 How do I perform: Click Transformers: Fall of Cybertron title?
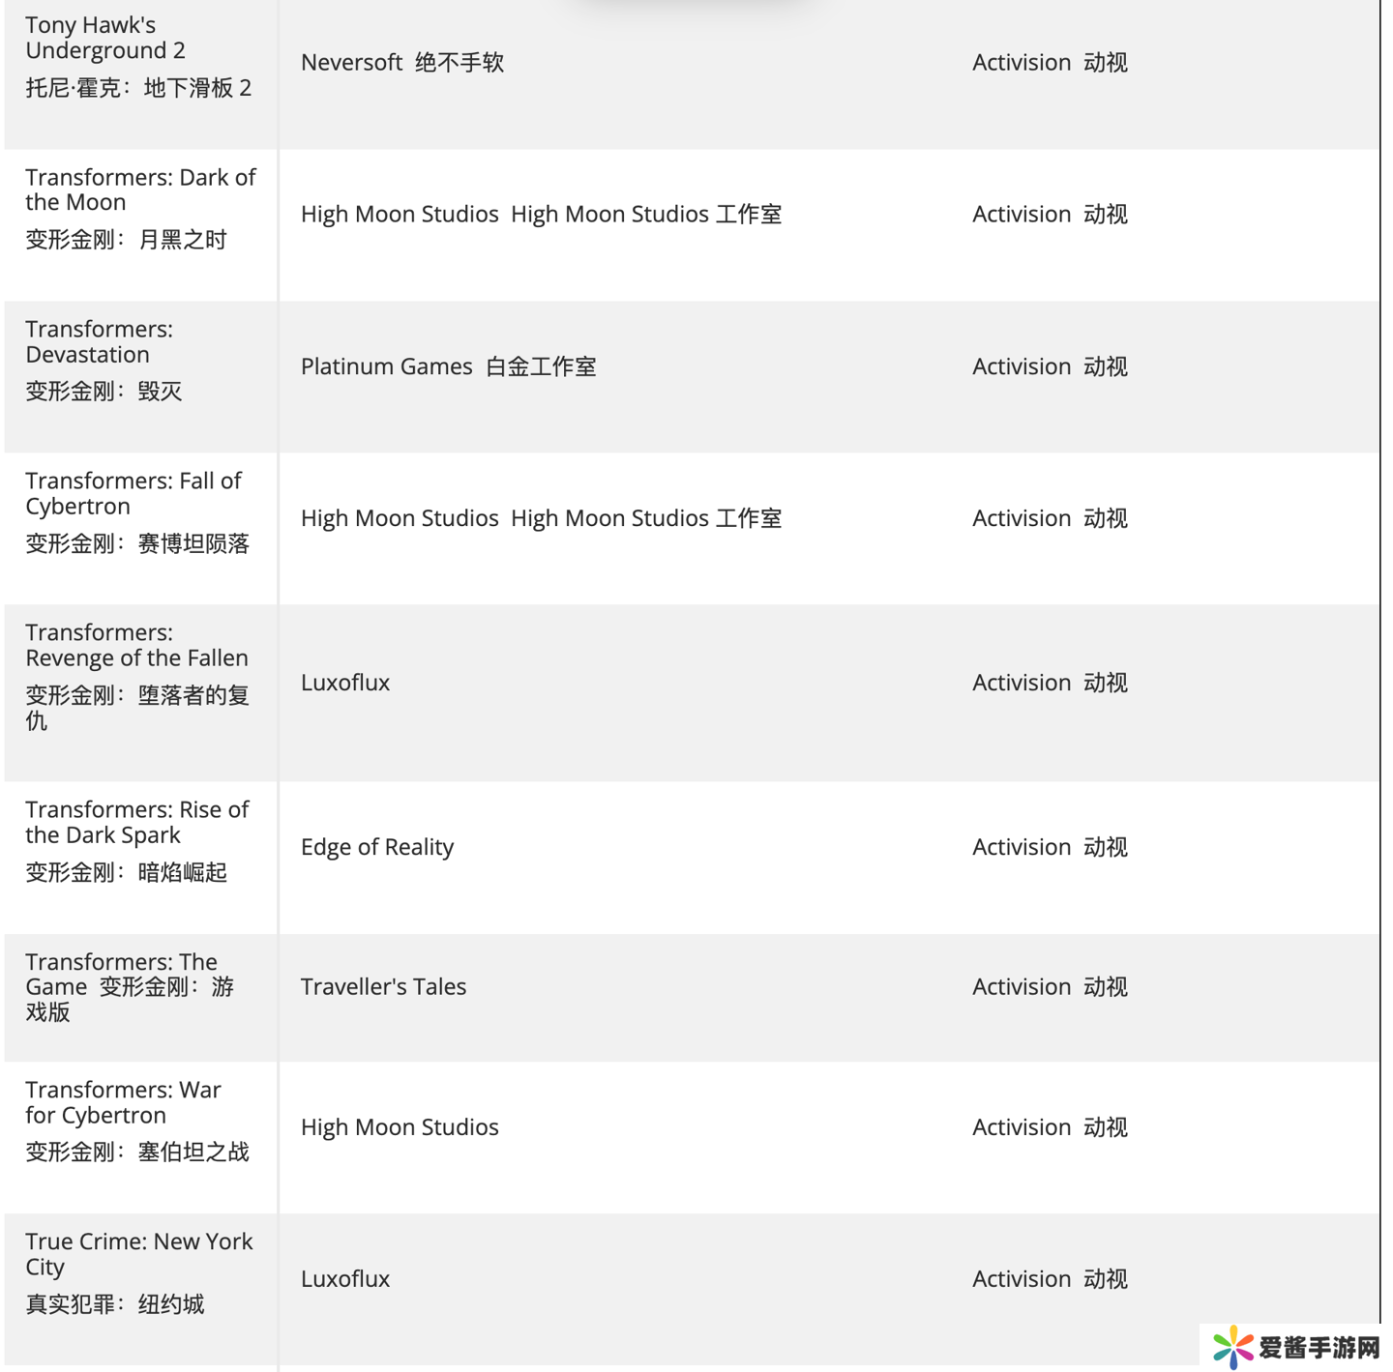pos(133,493)
